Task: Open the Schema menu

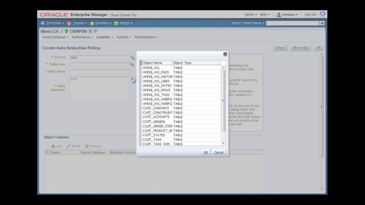Action: tap(124, 37)
